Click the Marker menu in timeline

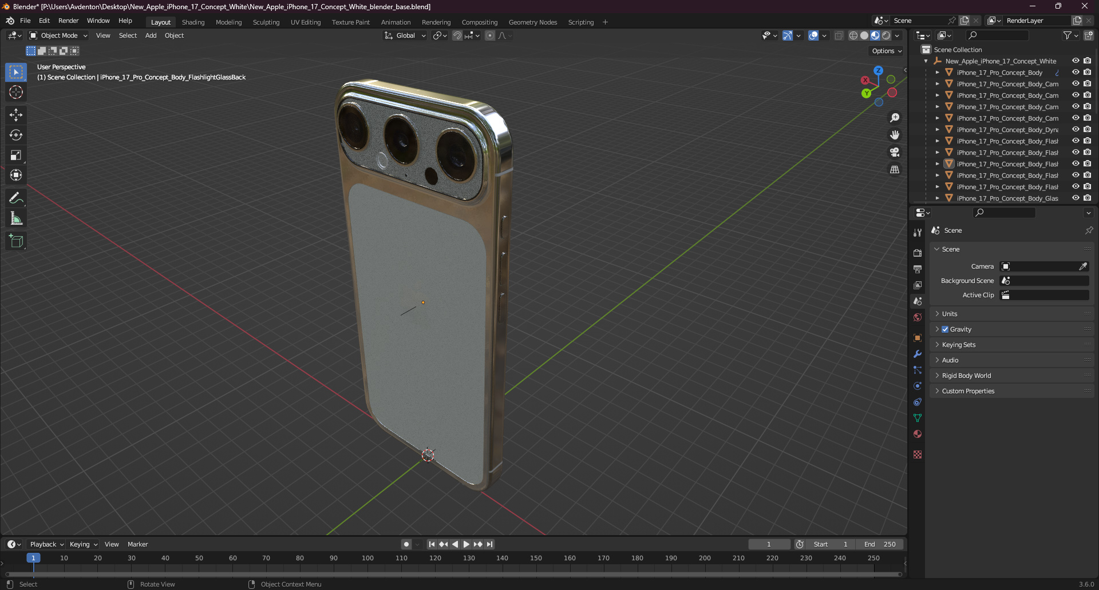click(137, 544)
